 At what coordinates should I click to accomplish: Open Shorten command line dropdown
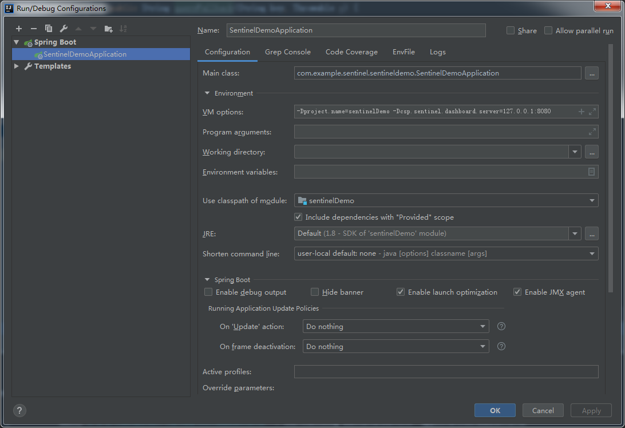pyautogui.click(x=592, y=253)
